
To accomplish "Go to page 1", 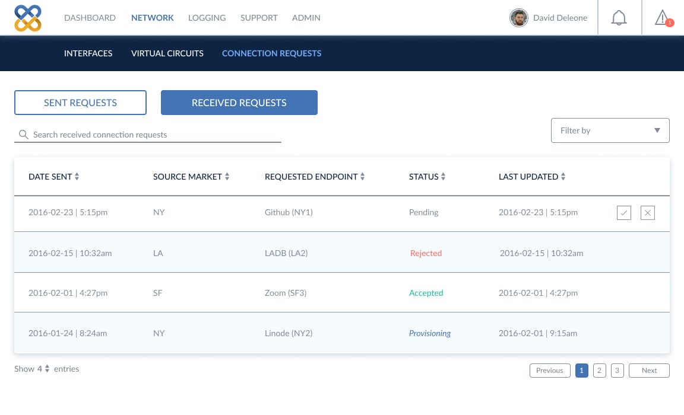I will (581, 371).
